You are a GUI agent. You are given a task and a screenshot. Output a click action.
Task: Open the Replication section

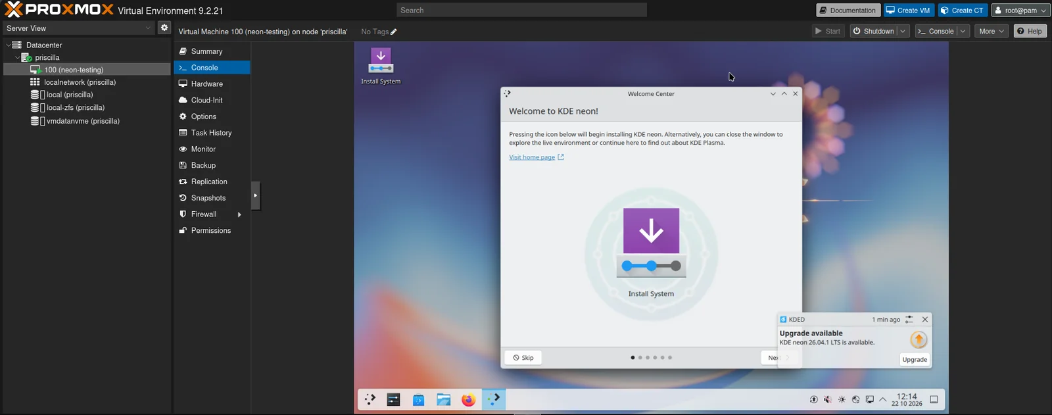(x=212, y=182)
